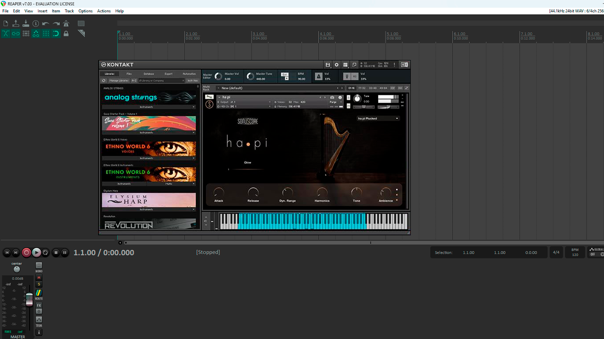Open project settings info icon

pyautogui.click(x=36, y=23)
